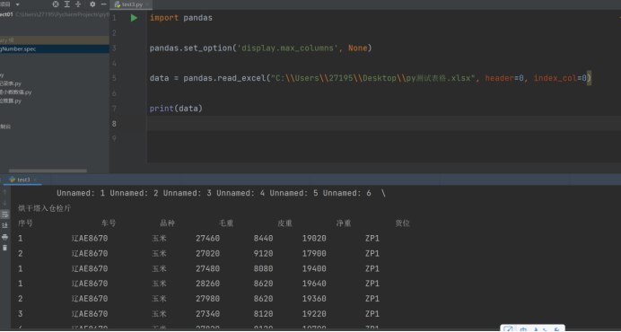This screenshot has width=621, height=332.
Task: Click the up stack trace arrow
Action: click(x=4, y=192)
